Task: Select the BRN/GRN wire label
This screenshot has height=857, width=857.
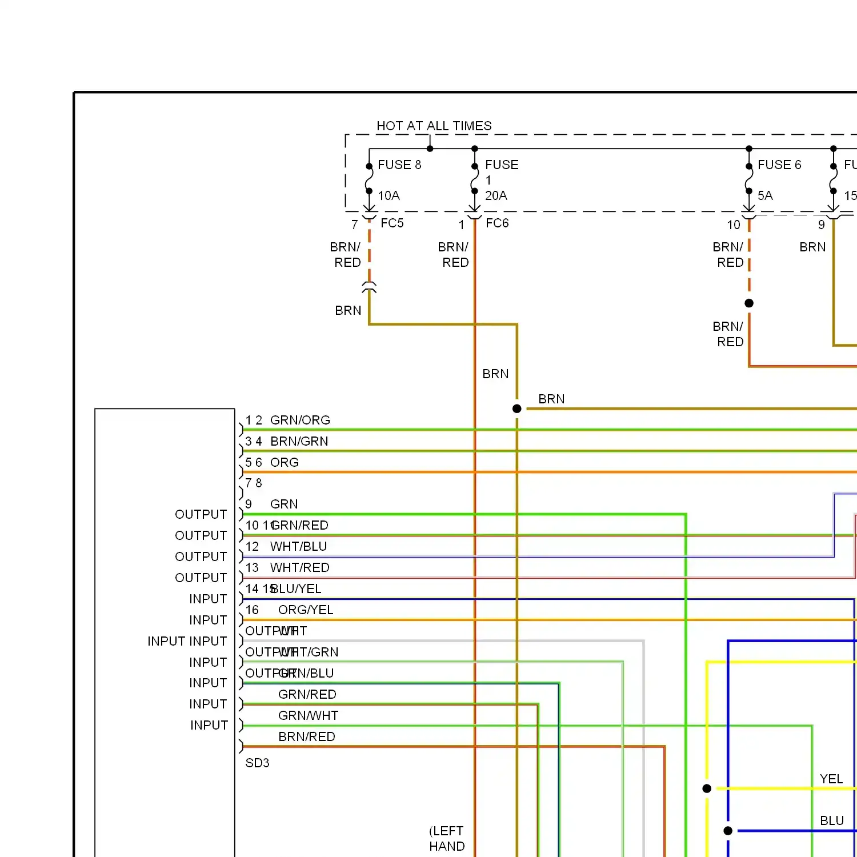Action: point(299,441)
